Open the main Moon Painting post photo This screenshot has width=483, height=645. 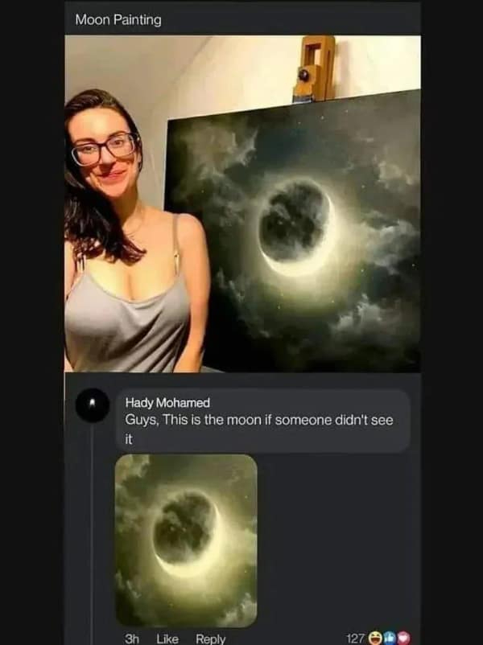coord(243,204)
